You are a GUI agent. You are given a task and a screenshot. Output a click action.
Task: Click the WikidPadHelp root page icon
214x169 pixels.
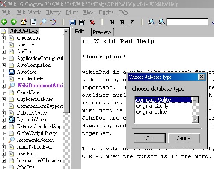point(3,31)
